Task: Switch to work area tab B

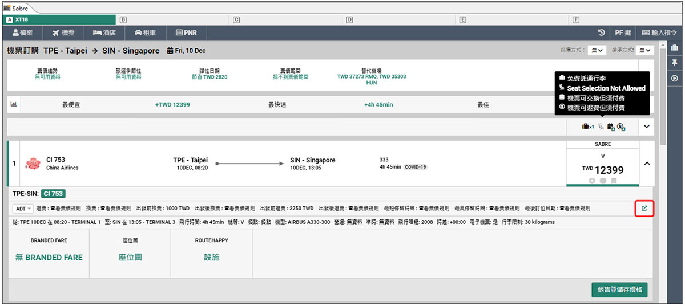Action: tap(174, 19)
